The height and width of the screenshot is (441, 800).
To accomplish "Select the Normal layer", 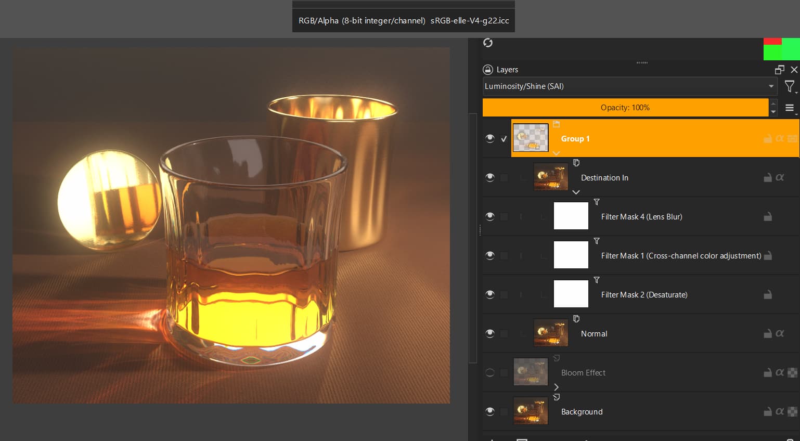I will (x=594, y=334).
